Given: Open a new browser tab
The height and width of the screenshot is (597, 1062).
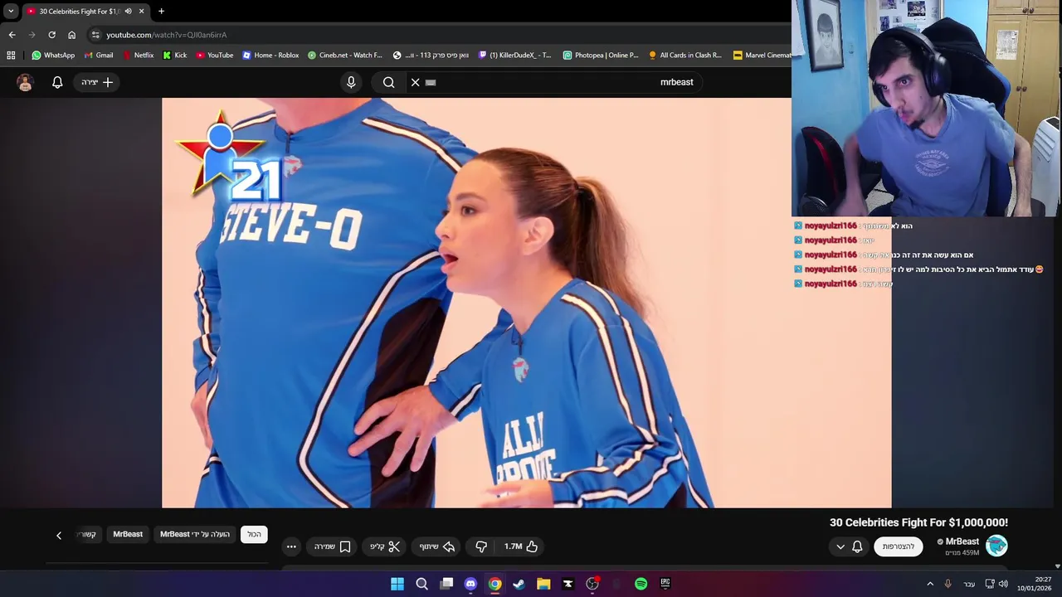Looking at the screenshot, I should coord(161,11).
